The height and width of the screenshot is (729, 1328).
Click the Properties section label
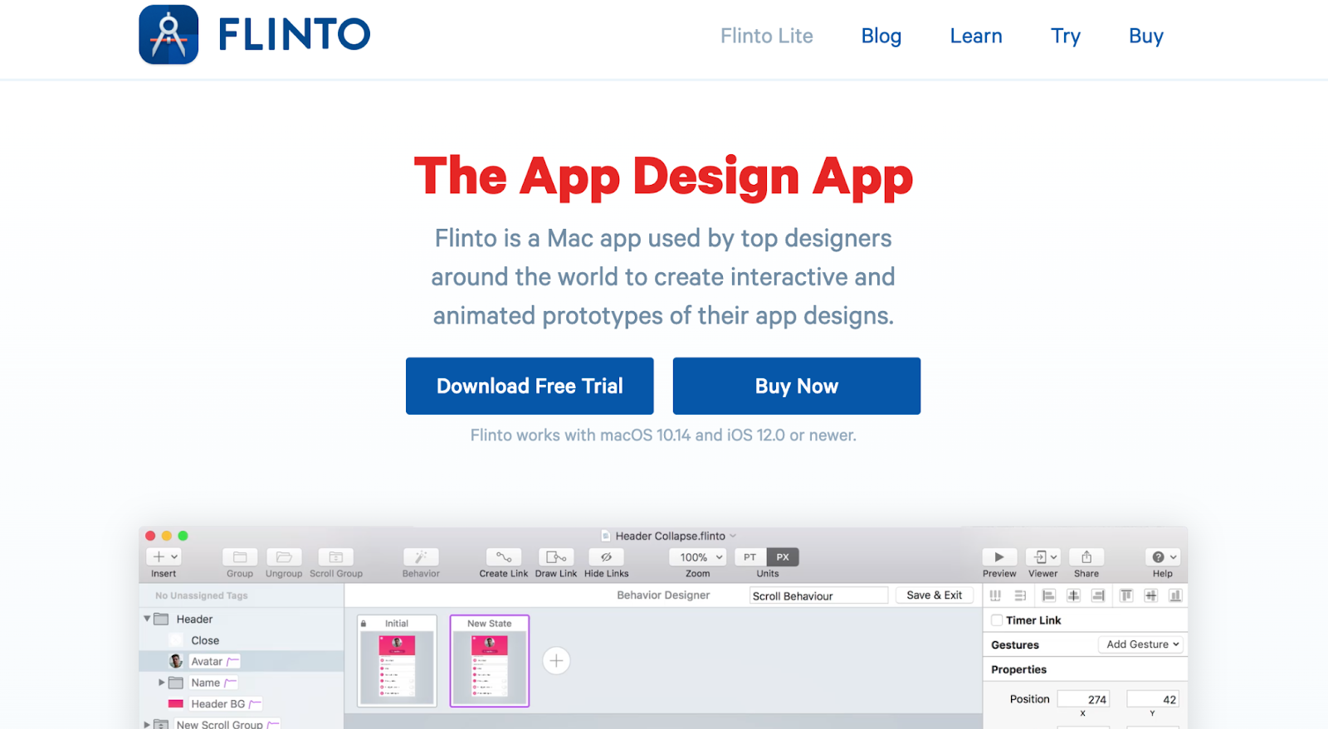(x=1018, y=669)
